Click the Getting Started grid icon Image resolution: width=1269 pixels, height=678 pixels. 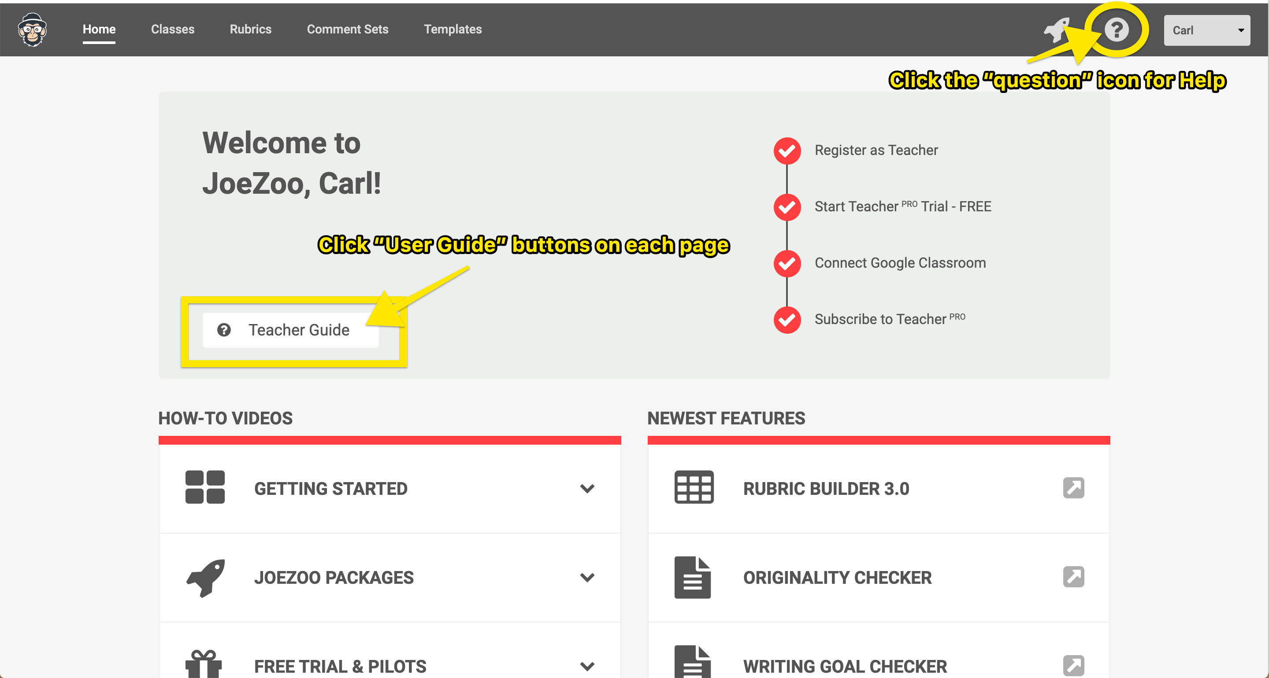coord(205,487)
